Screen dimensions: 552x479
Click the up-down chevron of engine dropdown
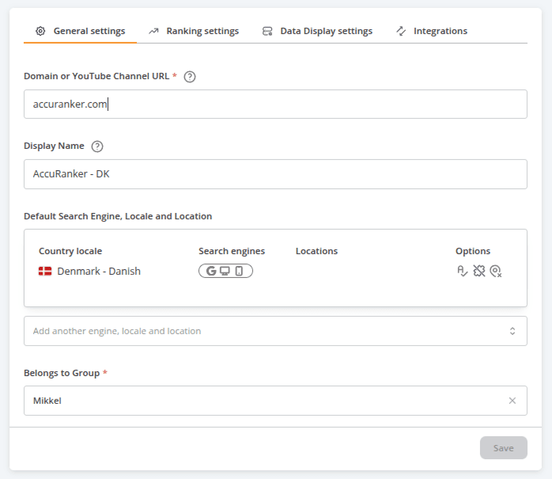click(x=512, y=331)
